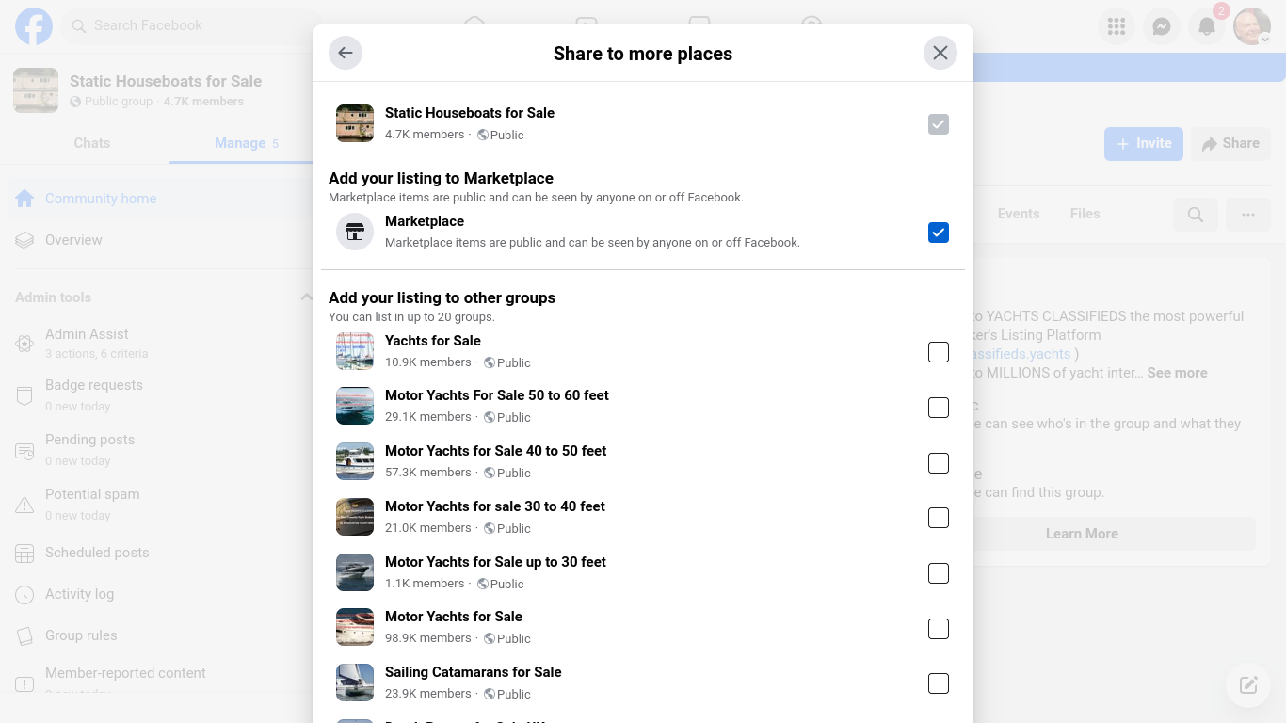Click the Pending posts icon
1286x723 pixels.
pos(24,451)
